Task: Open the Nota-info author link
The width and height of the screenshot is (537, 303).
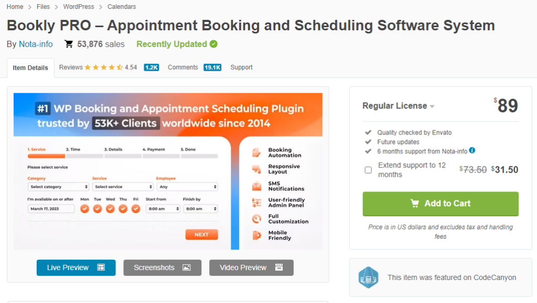Action: 36,44
